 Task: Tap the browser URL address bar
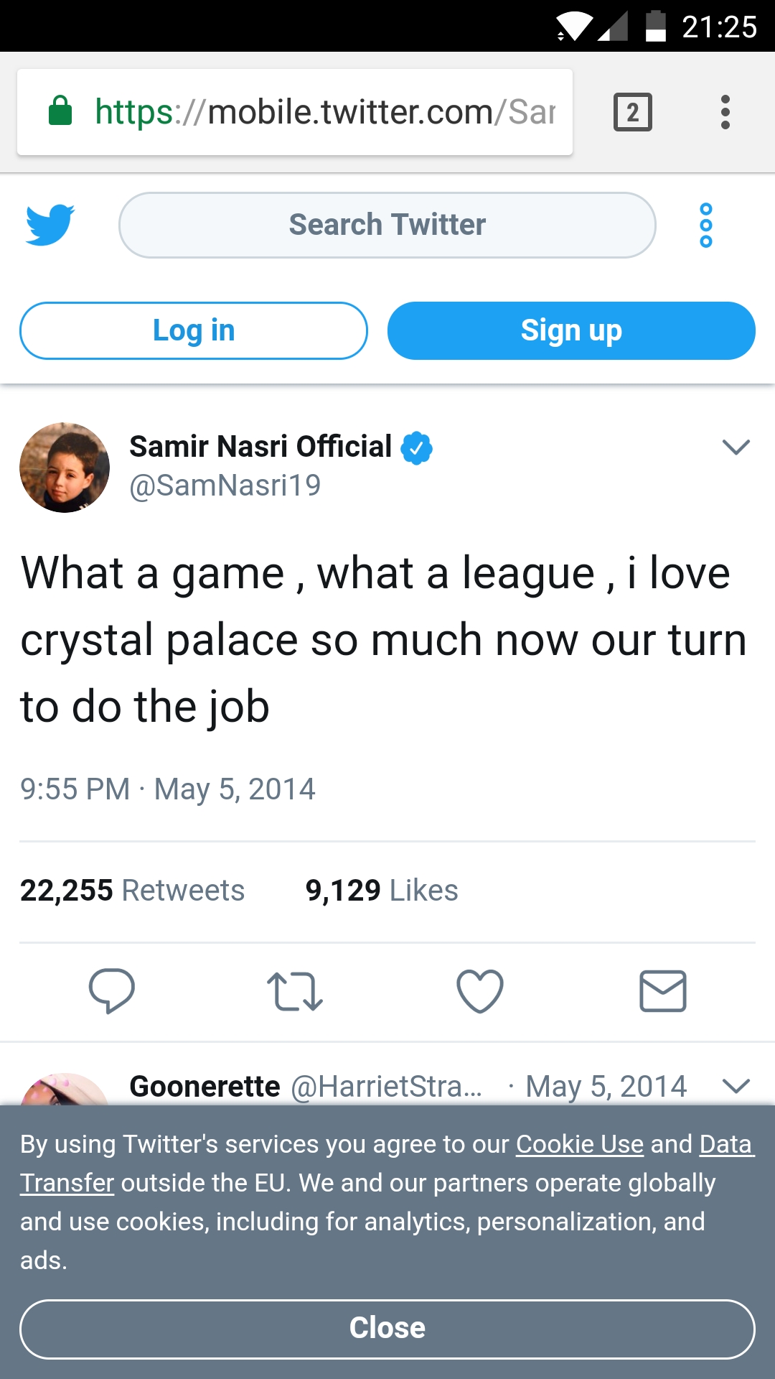tap(324, 113)
